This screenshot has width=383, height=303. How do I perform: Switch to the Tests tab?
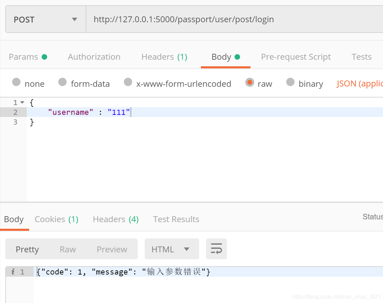pos(361,57)
